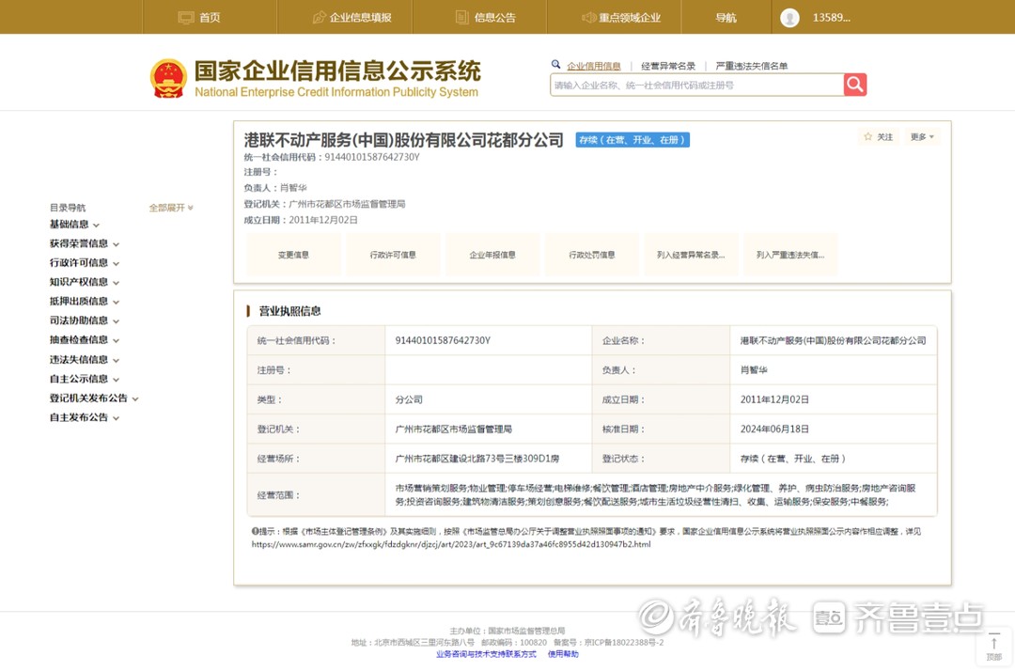Open the 更多 dropdown
Viewport: 1015px width, 671px height.
[922, 136]
